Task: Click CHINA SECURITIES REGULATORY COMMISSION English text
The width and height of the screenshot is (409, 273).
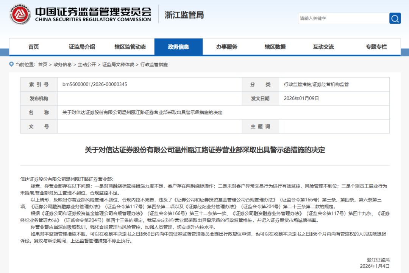Action: (x=93, y=20)
